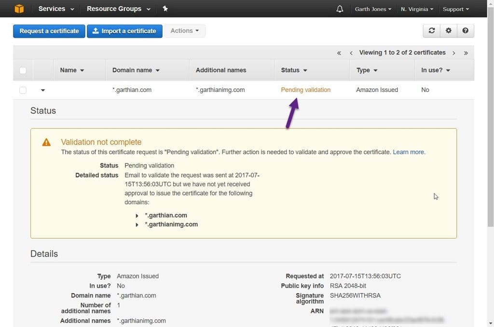
Task: Sort by In use? column
Action: point(436,70)
